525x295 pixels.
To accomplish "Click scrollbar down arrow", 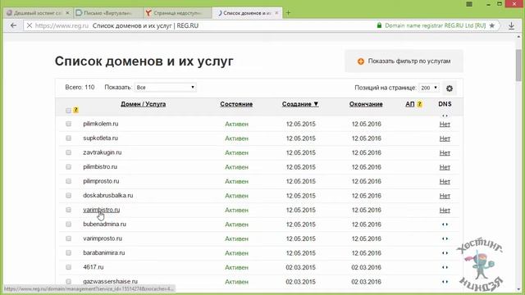I will click(x=518, y=288).
